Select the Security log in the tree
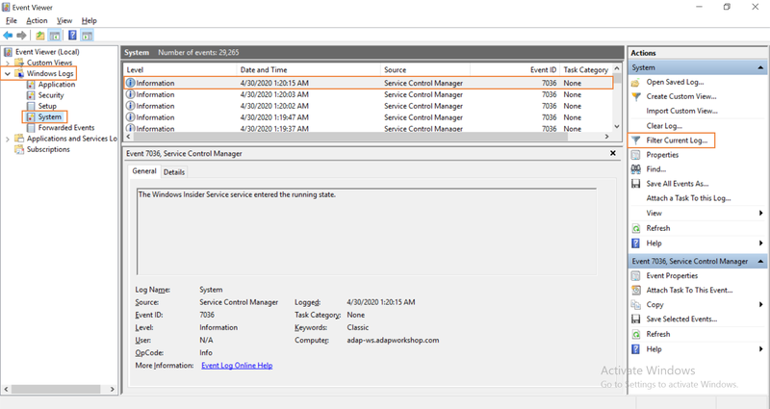The height and width of the screenshot is (409, 770). coord(51,95)
